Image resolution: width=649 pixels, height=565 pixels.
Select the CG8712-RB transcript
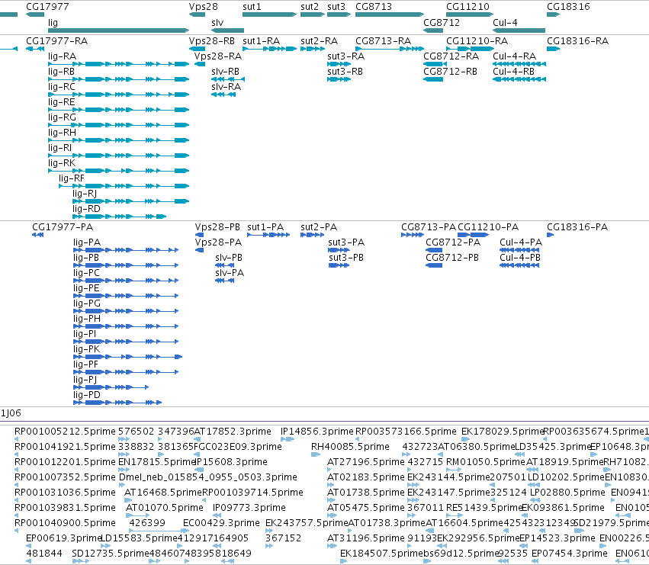point(433,79)
